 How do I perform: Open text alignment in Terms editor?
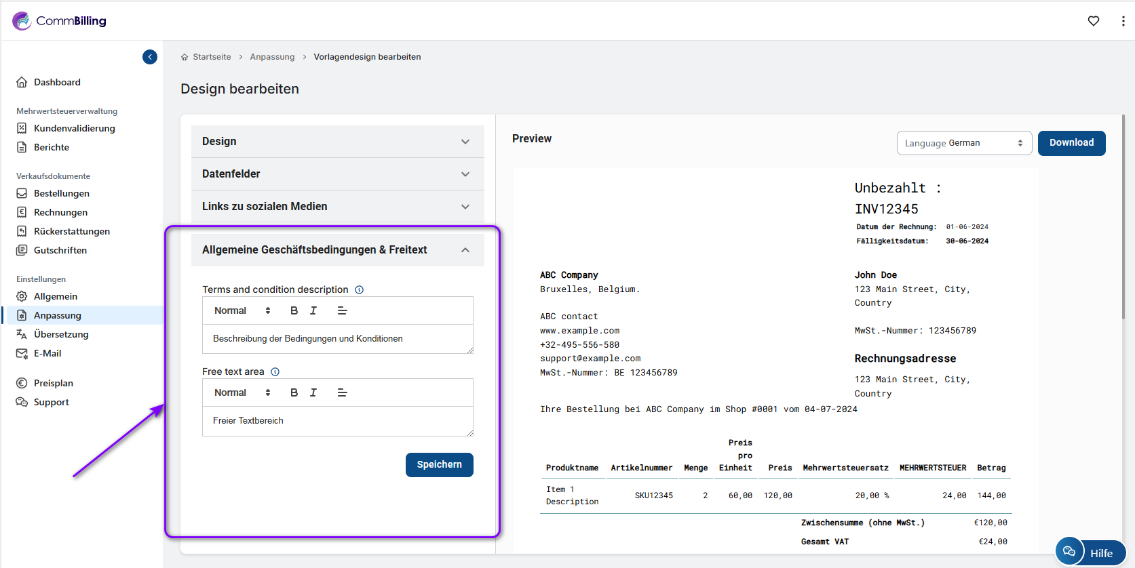[x=342, y=310]
